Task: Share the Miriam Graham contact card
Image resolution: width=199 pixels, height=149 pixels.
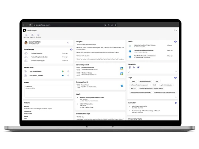Action: [68, 43]
